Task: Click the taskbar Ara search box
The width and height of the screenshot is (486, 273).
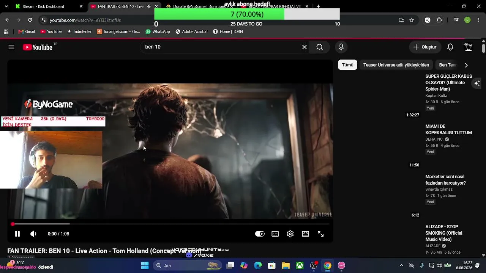Action: click(x=186, y=265)
